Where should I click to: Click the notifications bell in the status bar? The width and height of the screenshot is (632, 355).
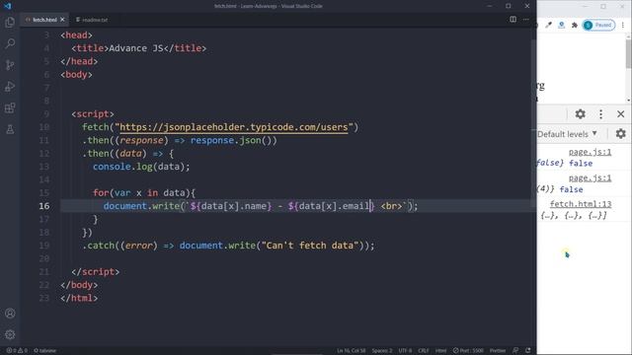(528, 351)
